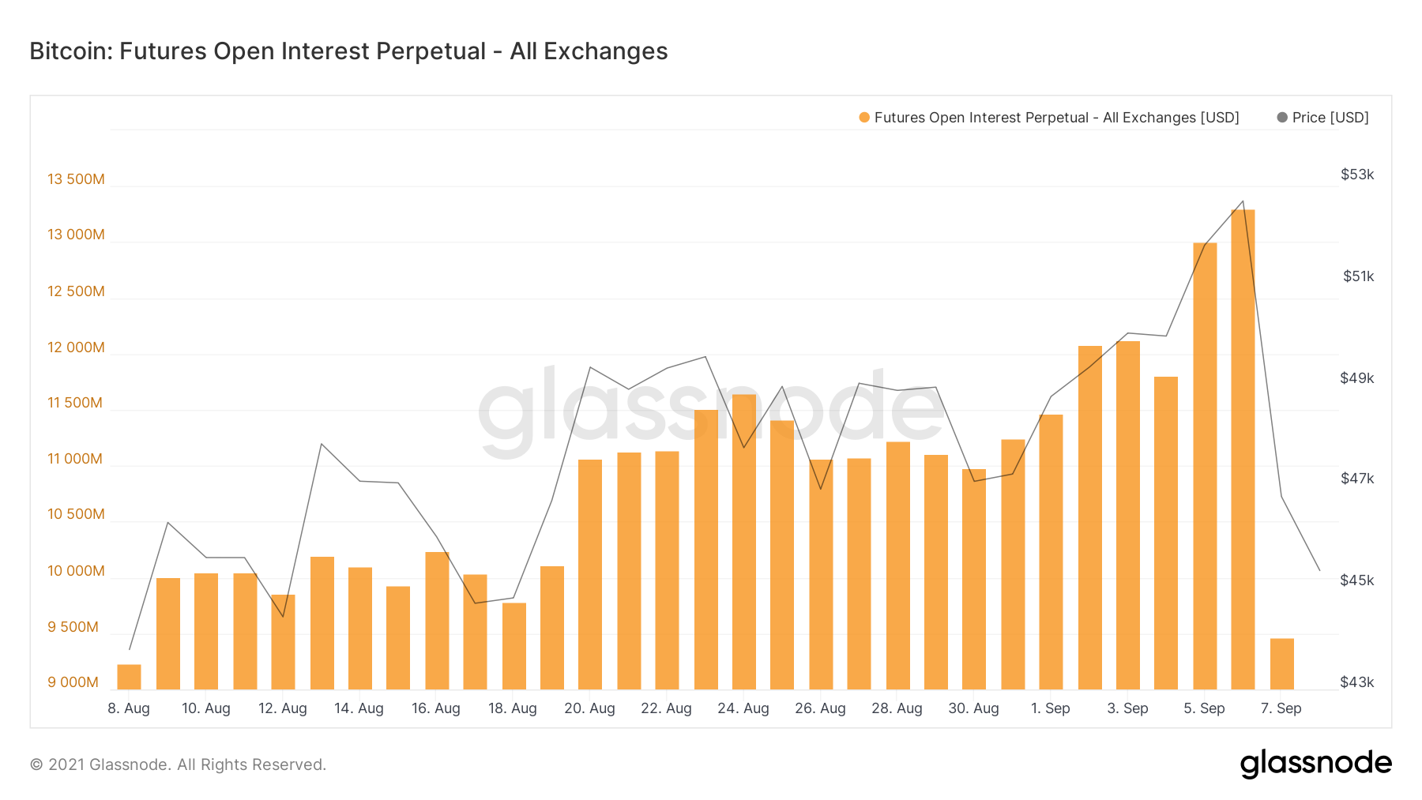Viewport: 1422px width, 800px height.
Task: Click the Glassnode copyright notice text
Action: [x=178, y=764]
